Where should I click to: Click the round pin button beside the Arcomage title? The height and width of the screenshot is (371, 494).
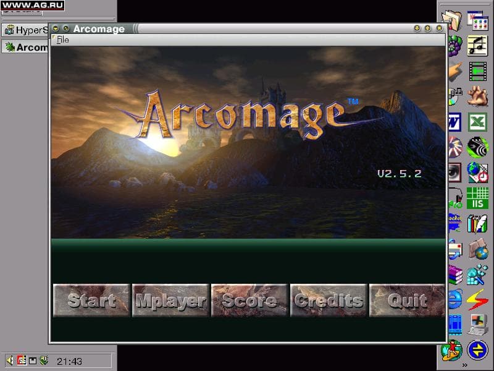click(x=66, y=28)
